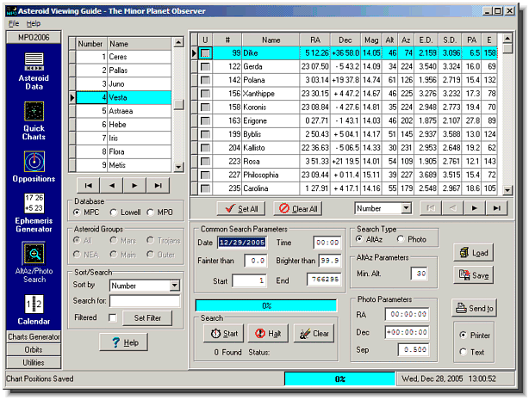Open the Calendar icon
This screenshot has height=400, width=529.
[34, 305]
